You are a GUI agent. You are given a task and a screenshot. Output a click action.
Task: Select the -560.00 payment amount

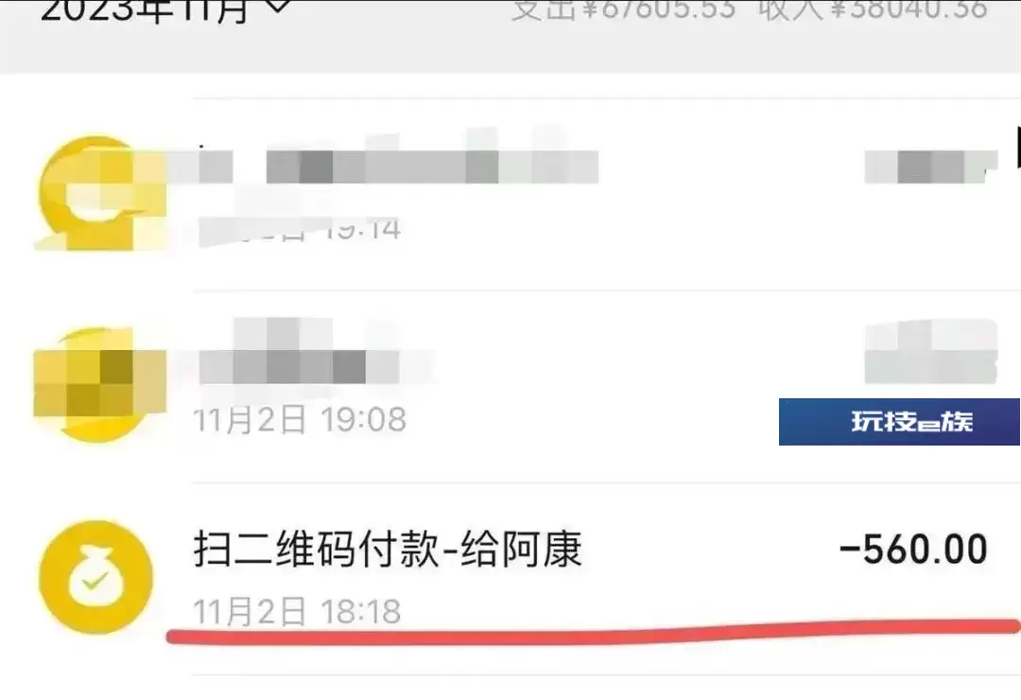(x=913, y=549)
